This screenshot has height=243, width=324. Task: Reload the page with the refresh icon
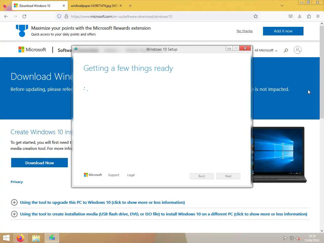point(24,16)
